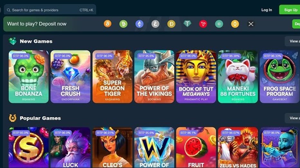Image resolution: width=300 pixels, height=168 pixels.
Task: Select the Tether coin icon
Action: [x=187, y=24]
